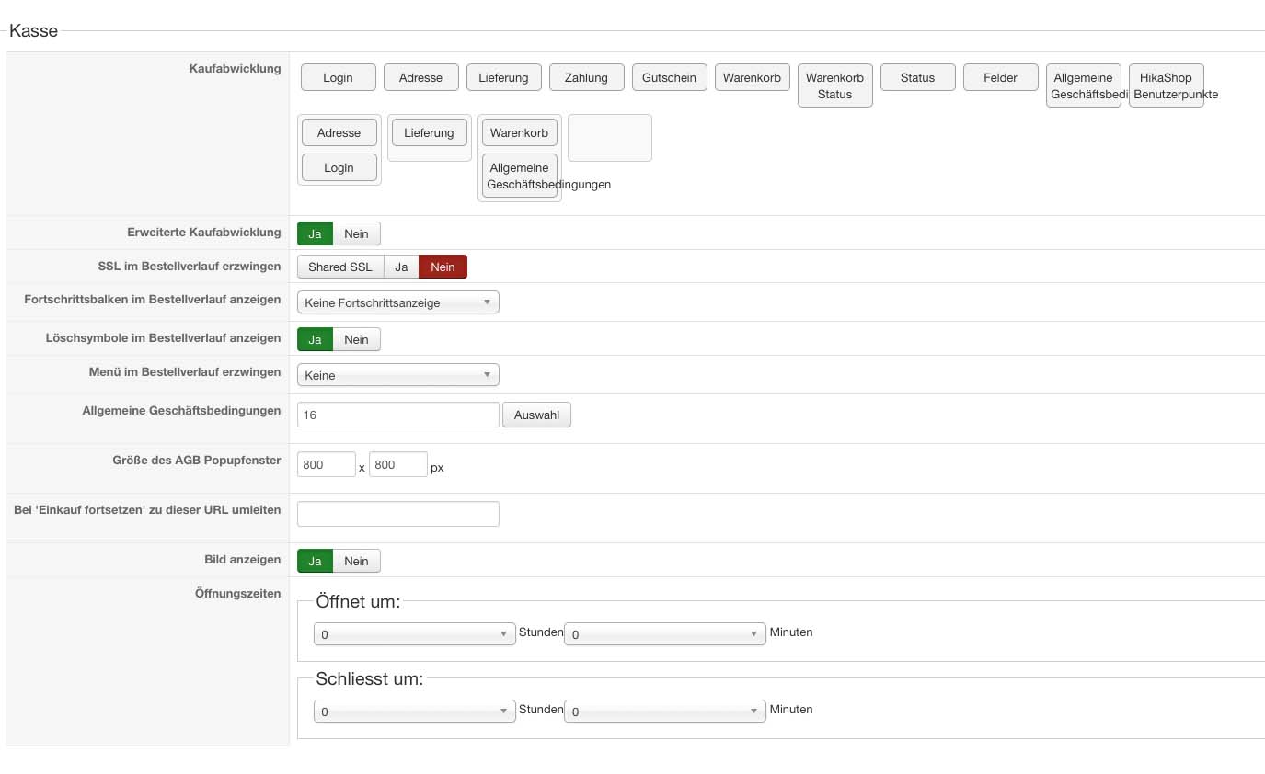Click the Einkauf fortsetzen URL field

click(x=397, y=514)
